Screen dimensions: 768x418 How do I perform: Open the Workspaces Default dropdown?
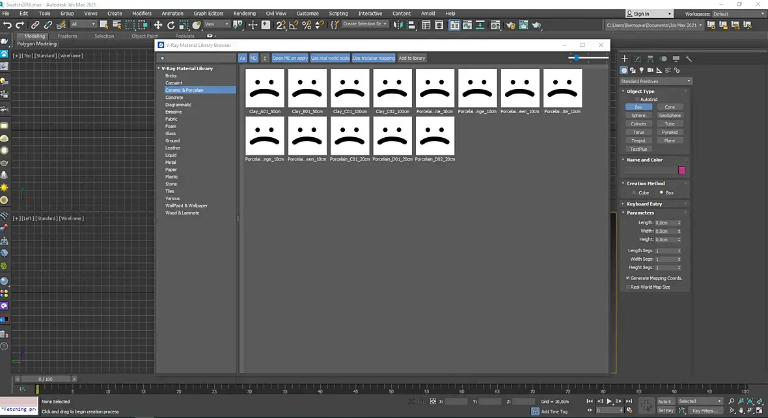coord(738,14)
